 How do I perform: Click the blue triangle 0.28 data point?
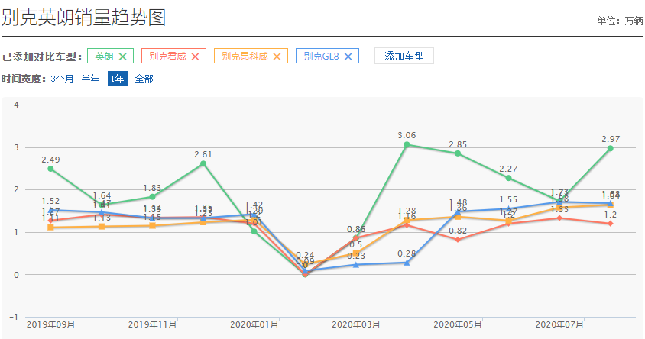407,263
